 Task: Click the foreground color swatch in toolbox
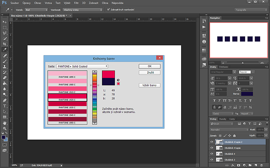click(x=3, y=137)
